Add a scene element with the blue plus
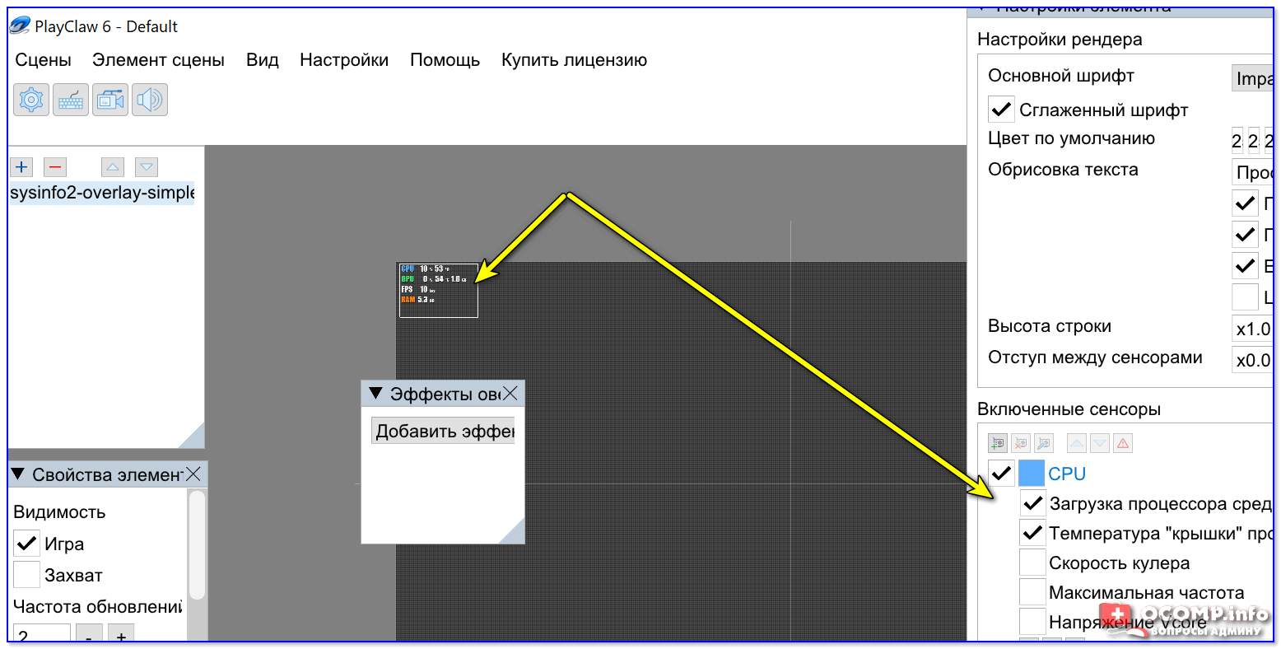1281x649 pixels. [21, 167]
